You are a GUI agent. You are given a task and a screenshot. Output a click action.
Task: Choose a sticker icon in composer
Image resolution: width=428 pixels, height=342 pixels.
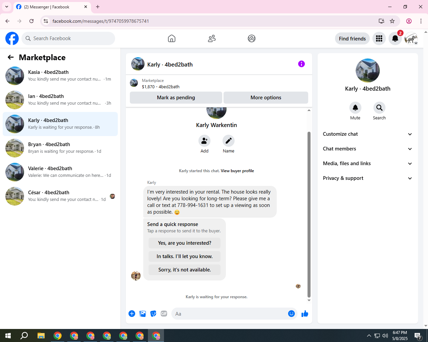(x=153, y=314)
